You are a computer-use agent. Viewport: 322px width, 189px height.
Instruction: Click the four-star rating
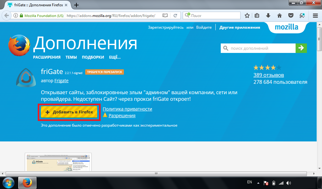[x=267, y=67]
